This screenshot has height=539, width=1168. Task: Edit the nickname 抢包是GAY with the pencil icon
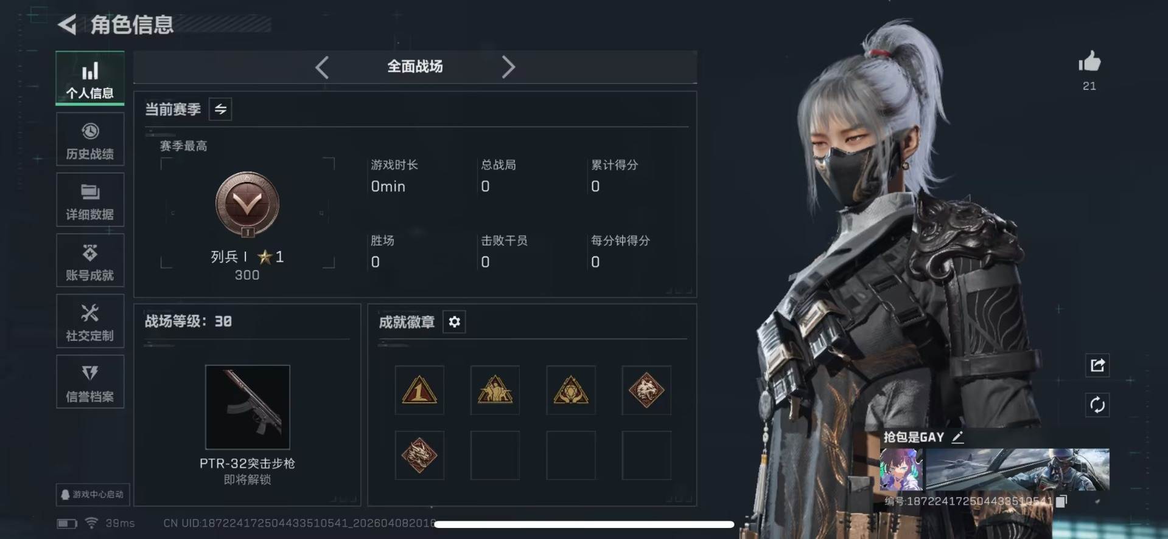(x=957, y=437)
